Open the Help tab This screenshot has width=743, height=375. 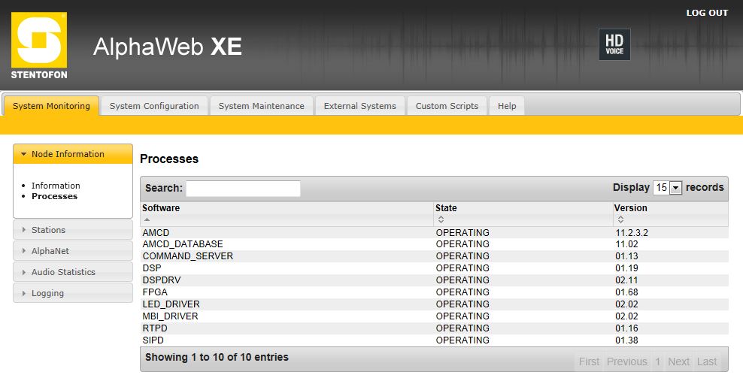(x=507, y=106)
